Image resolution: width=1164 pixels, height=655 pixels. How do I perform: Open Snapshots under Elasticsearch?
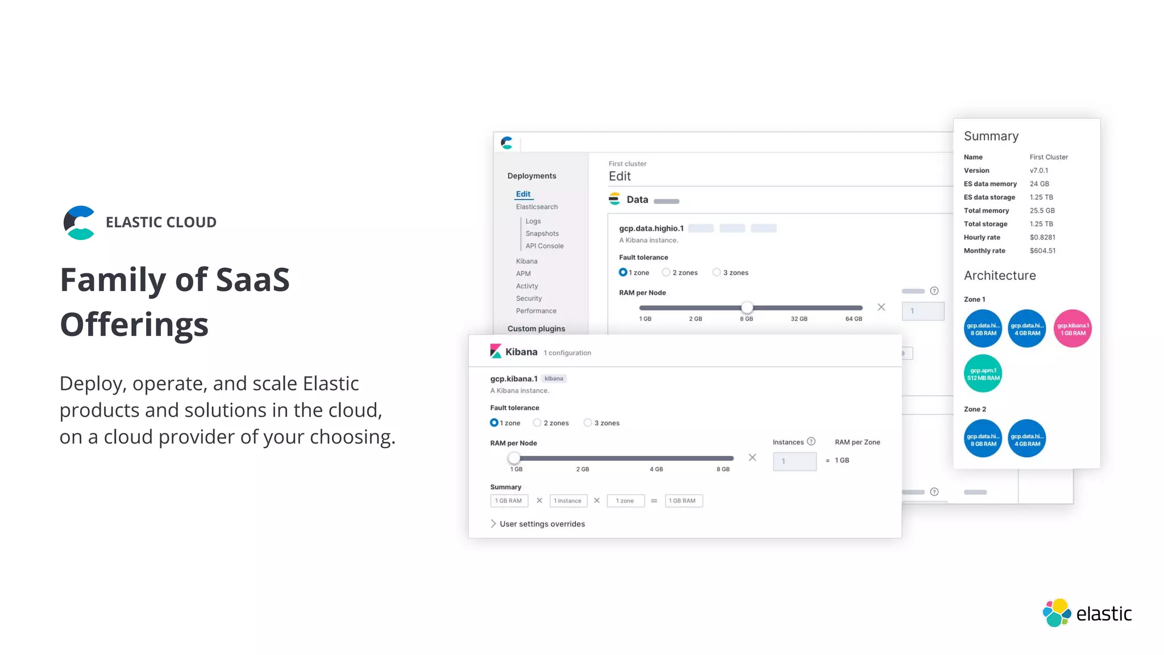(542, 234)
